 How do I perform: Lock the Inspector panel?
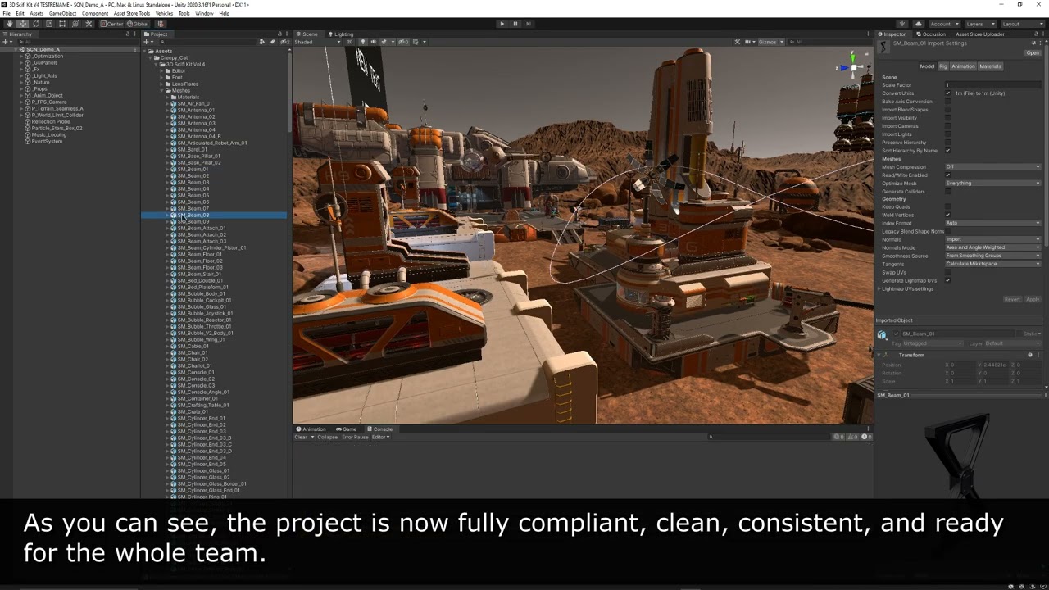pyautogui.click(x=1035, y=34)
